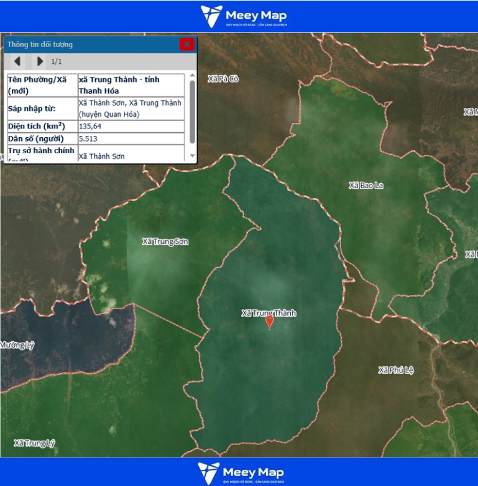Click the Meey Map logo in bottom banner
Image resolution: width=478 pixels, height=486 pixels.
click(242, 473)
